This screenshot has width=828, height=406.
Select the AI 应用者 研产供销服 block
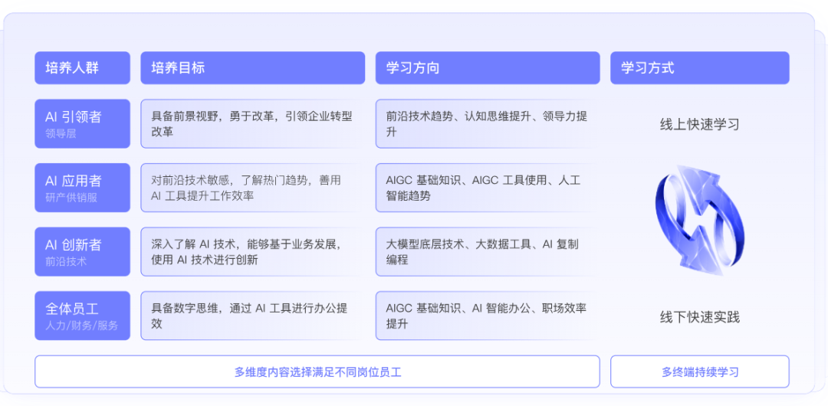[82, 188]
